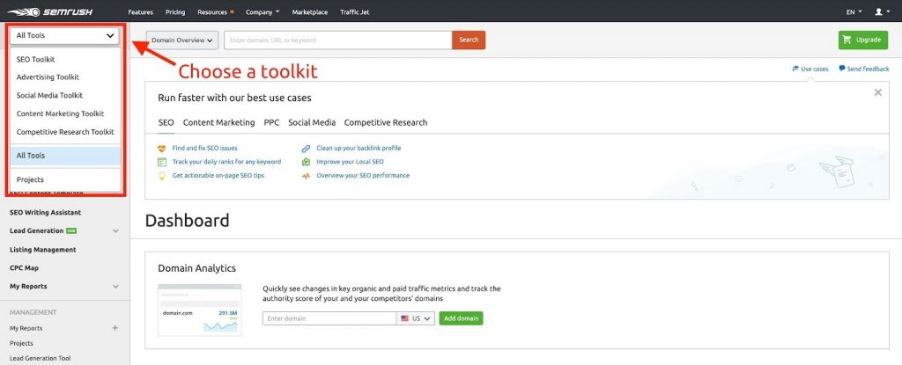The image size is (902, 365).
Task: Click the lightbulb icon for on-page SEO tips
Action: (162, 176)
